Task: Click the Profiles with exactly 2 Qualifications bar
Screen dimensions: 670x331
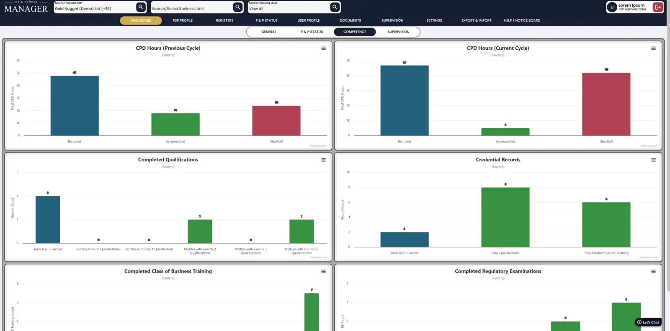Action: pos(200,232)
